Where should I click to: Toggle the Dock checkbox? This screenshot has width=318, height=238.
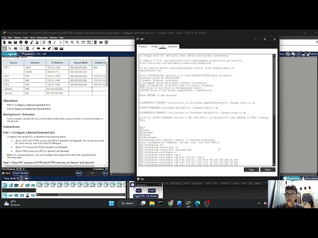coord(3,173)
